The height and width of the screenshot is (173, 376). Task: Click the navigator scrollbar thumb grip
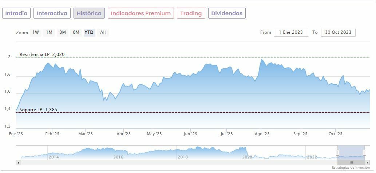pos(351,162)
